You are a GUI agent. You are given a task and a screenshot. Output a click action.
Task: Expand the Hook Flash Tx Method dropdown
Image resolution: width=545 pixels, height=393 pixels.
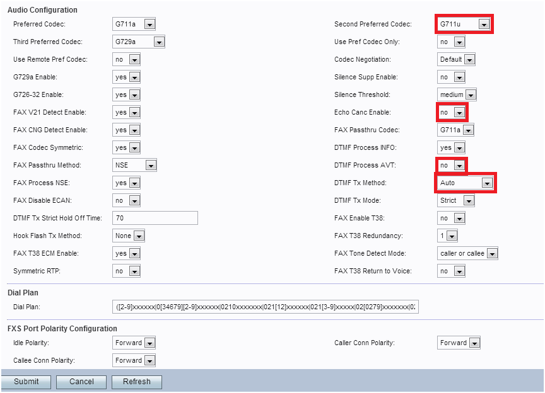pos(129,236)
